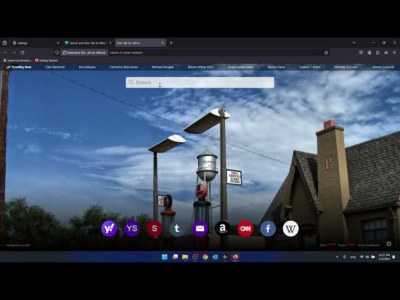400x300 pixels.
Task: Show hidden system tray icons
Action: (337, 257)
